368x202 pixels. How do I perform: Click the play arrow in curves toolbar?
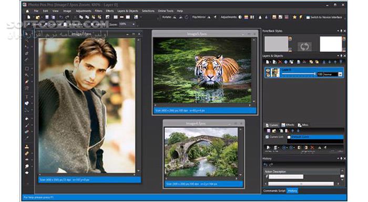[x=268, y=147]
